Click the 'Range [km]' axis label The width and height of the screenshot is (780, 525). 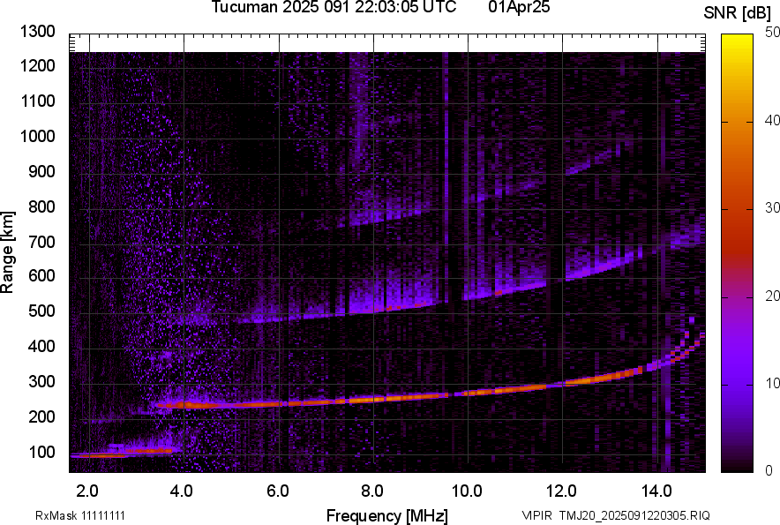tap(7, 252)
